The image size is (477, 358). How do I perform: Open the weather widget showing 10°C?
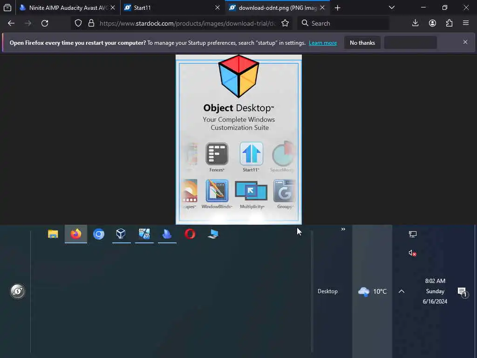pos(372,291)
